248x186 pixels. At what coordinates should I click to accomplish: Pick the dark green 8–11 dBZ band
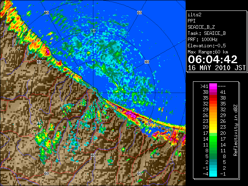(x=213, y=151)
